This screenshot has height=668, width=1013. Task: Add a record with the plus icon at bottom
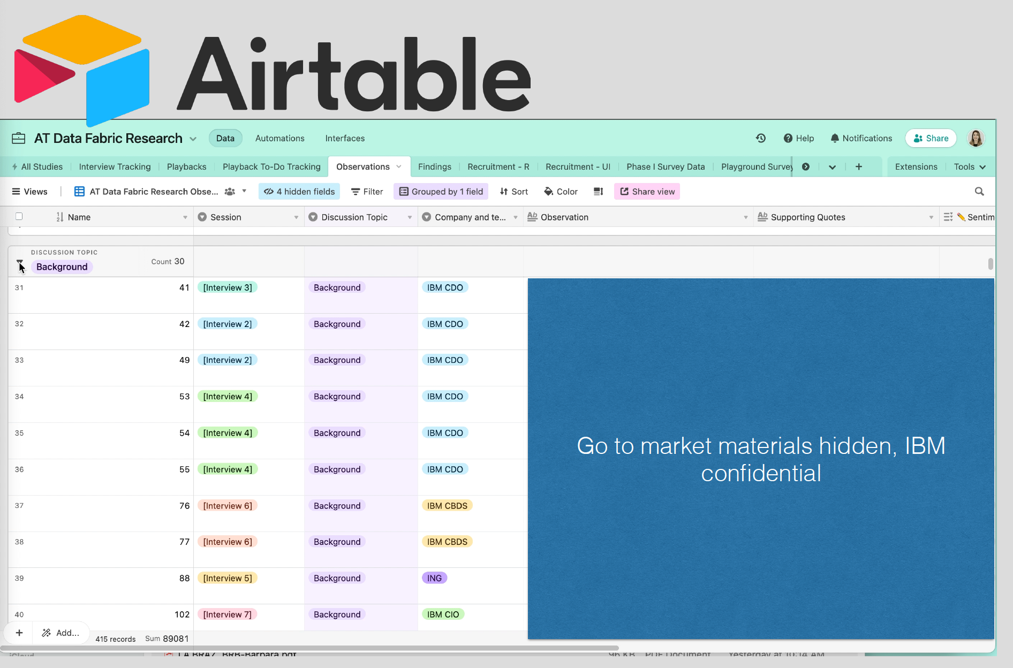coord(19,633)
